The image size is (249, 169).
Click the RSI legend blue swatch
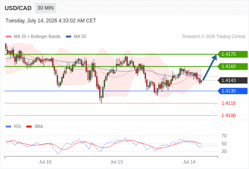point(8,127)
